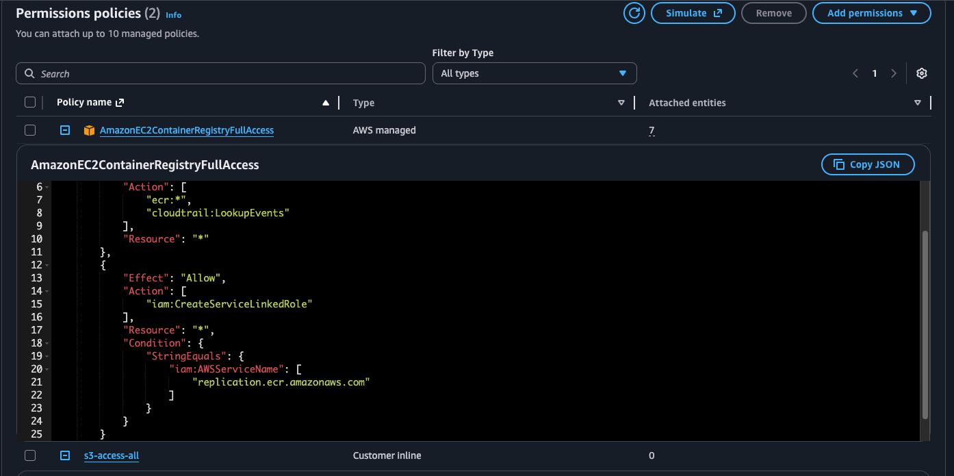
Task: Check the AmazonEC2ContainerRegistryFullAccess policy checkbox
Action: click(x=30, y=130)
